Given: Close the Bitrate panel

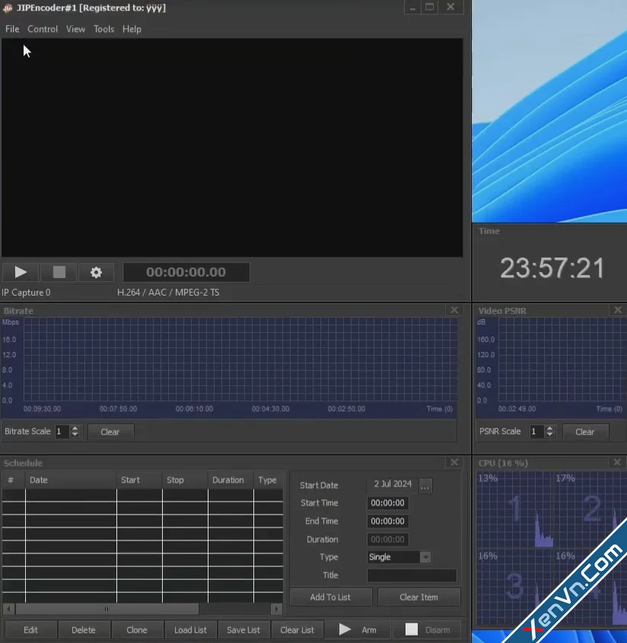Looking at the screenshot, I should click(454, 310).
